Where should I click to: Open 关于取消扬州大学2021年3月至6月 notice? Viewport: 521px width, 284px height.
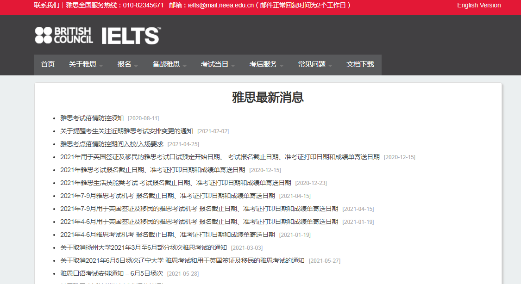144,247
